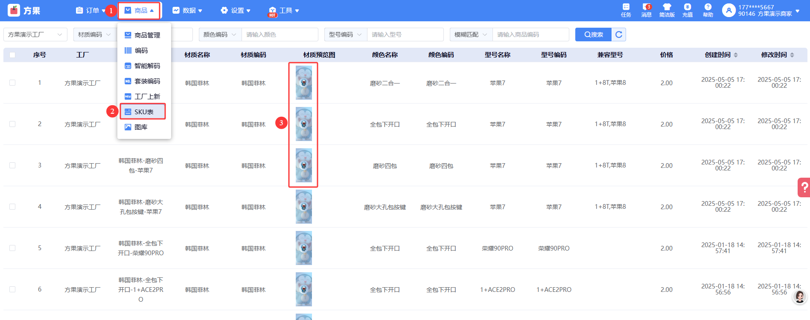The image size is (810, 320).
Task: Click the 荣耀90PRO model name cell
Action: [498, 248]
